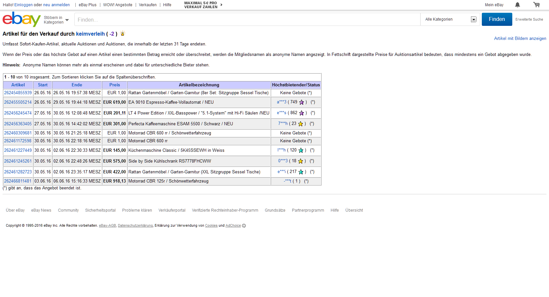Click eBay-AGB link in copyright line
Screen dimensions: 549x297
pos(108,226)
